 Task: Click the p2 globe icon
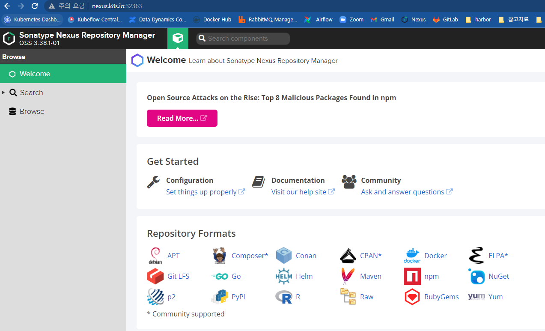point(155,297)
